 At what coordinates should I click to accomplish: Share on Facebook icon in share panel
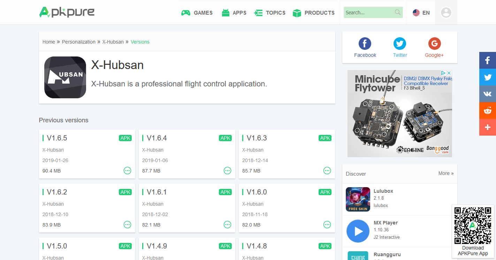[x=365, y=44]
